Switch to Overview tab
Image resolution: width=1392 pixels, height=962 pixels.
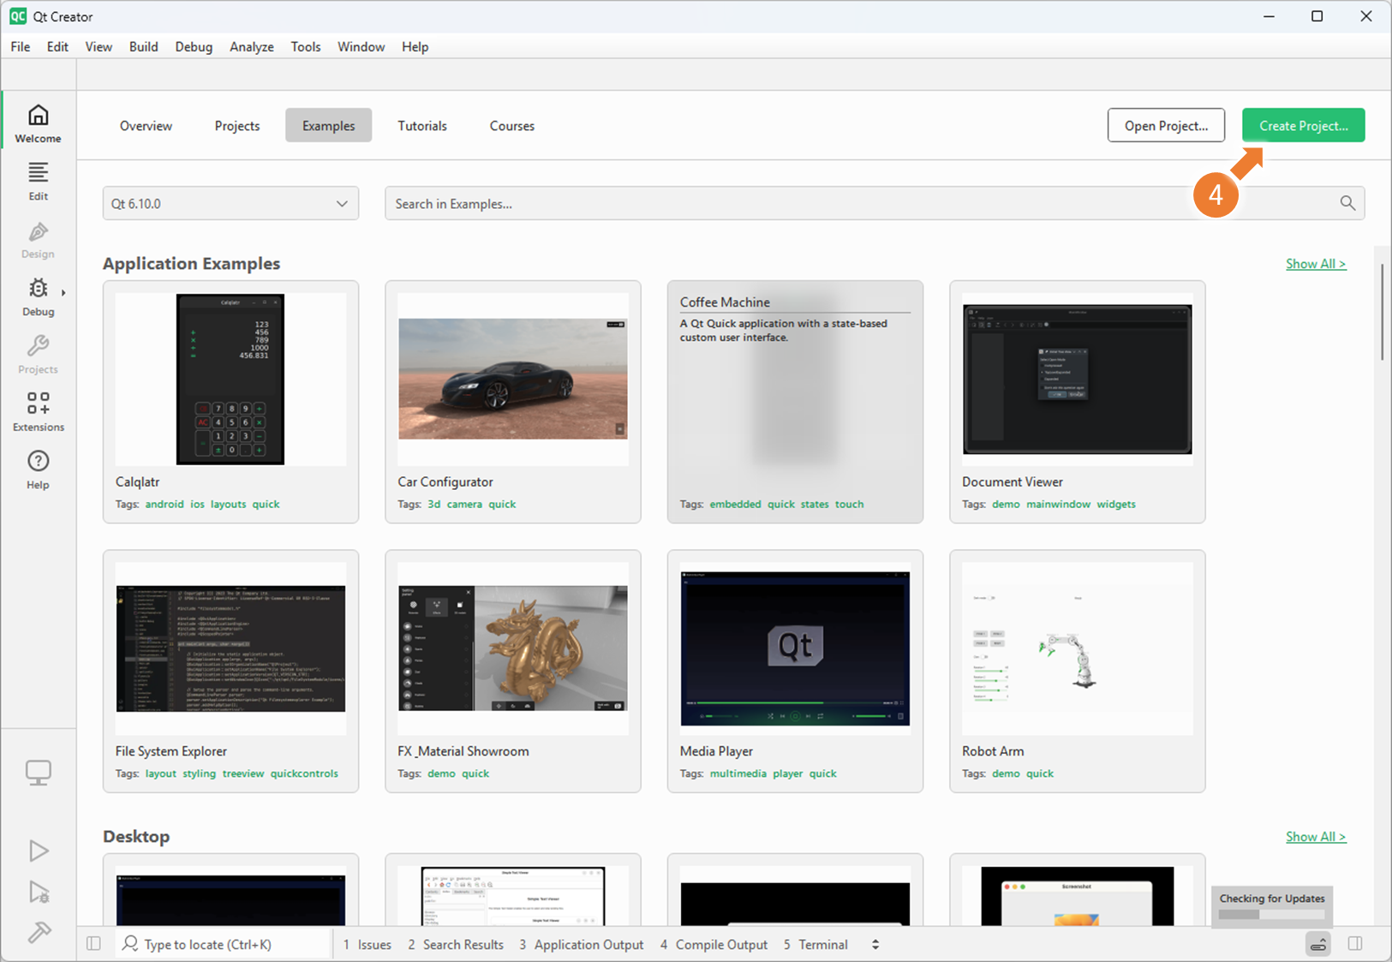pyautogui.click(x=146, y=125)
